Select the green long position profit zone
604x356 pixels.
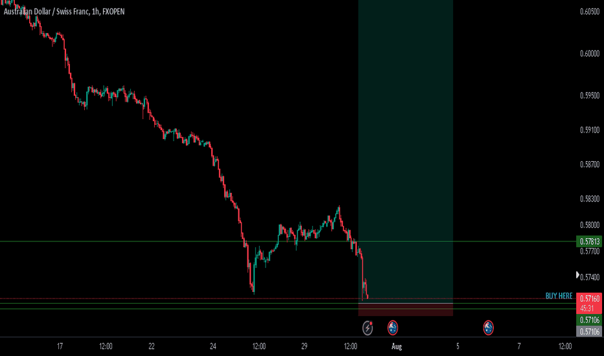pos(406,150)
